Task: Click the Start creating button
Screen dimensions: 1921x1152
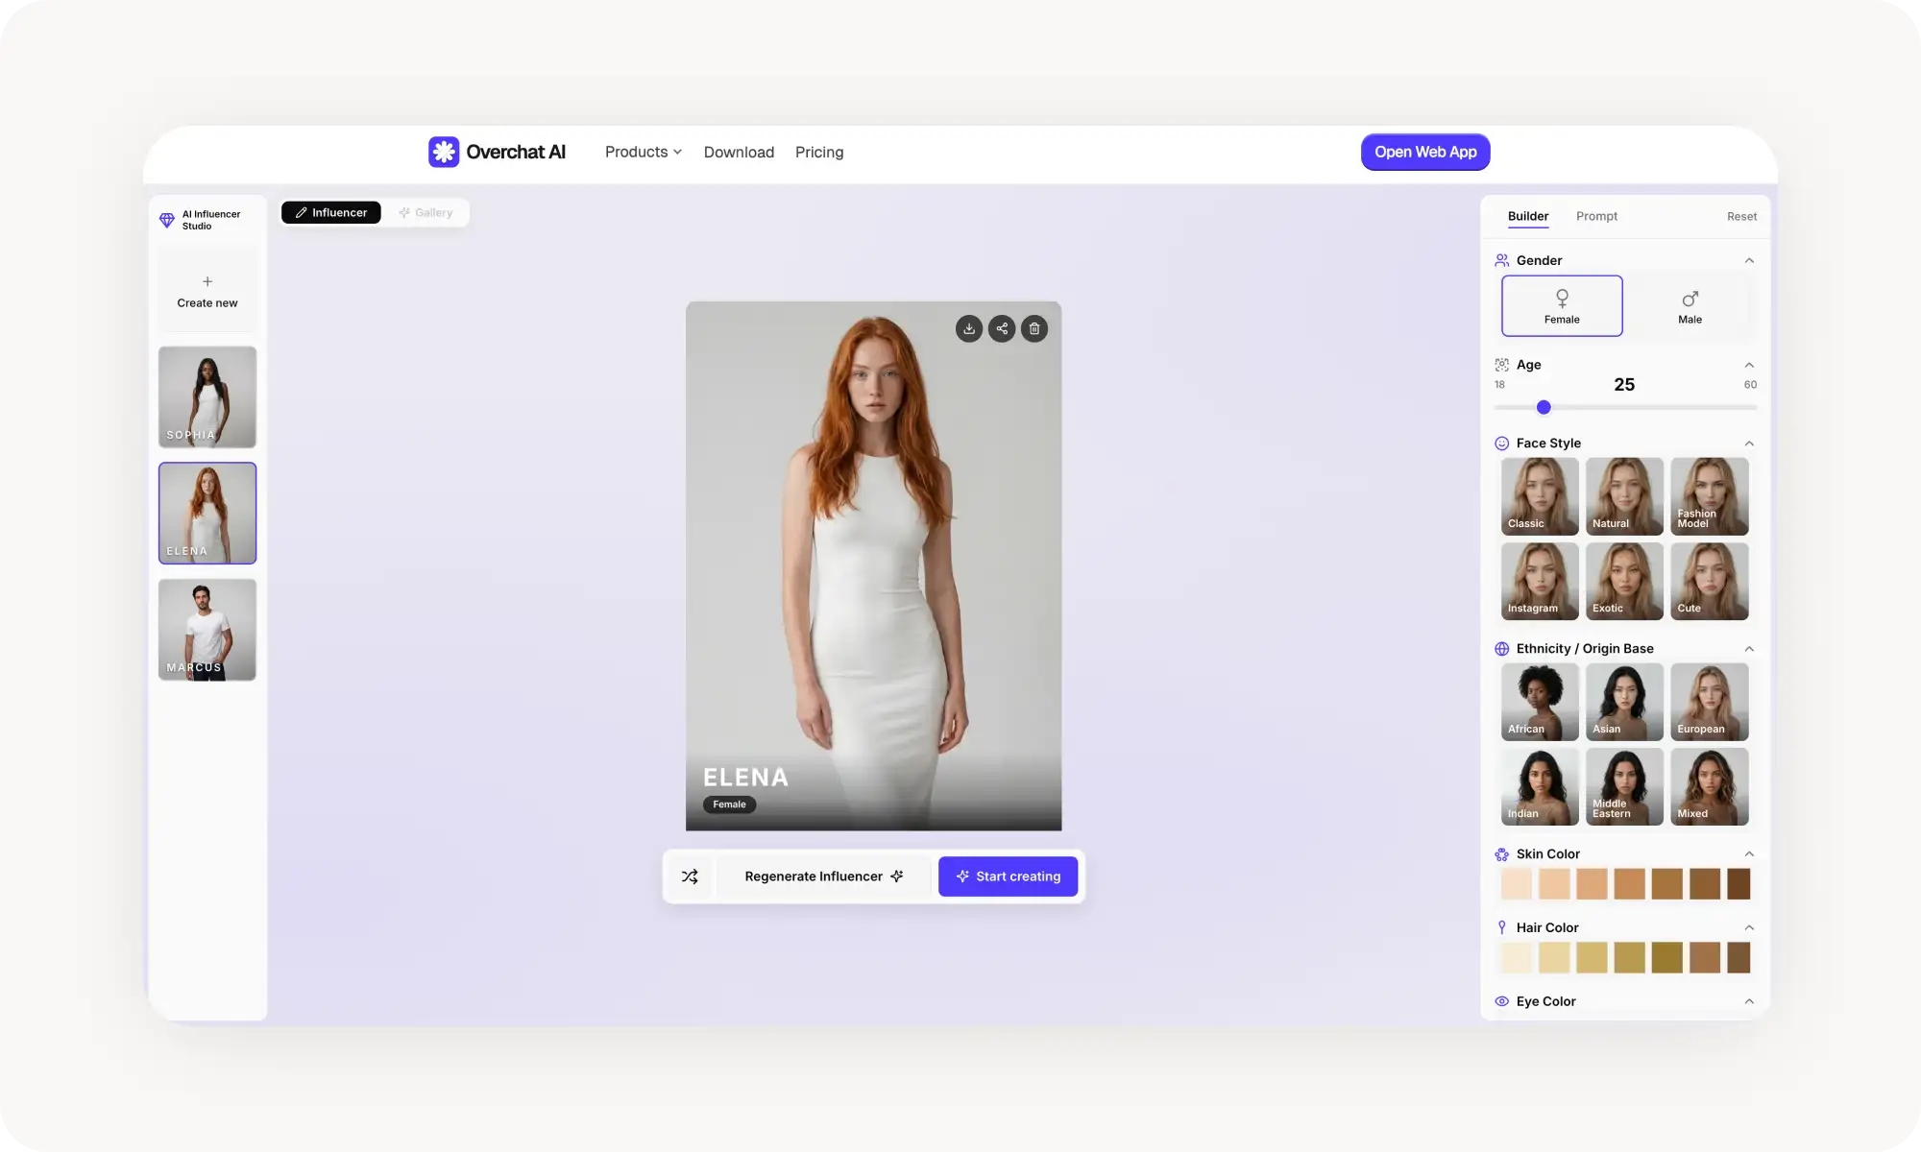Action: 1008,876
